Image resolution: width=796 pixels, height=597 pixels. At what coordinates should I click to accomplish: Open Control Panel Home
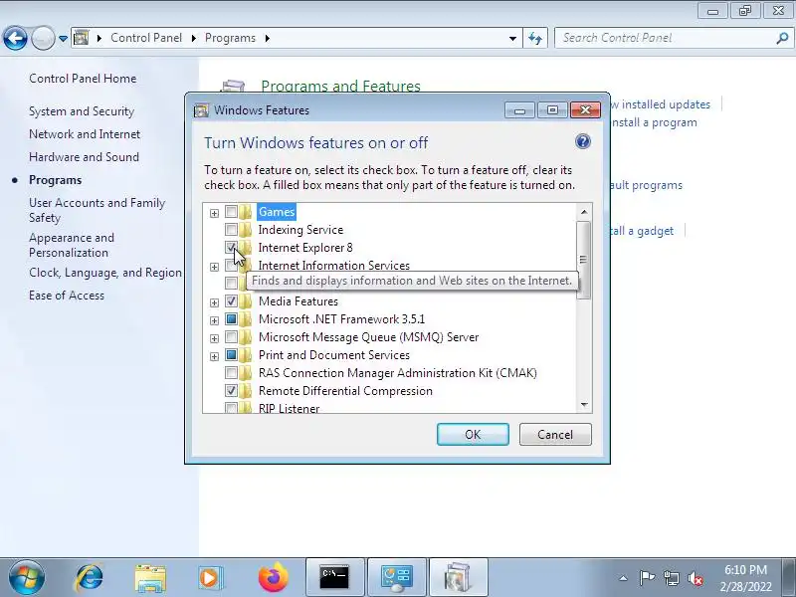click(x=83, y=79)
